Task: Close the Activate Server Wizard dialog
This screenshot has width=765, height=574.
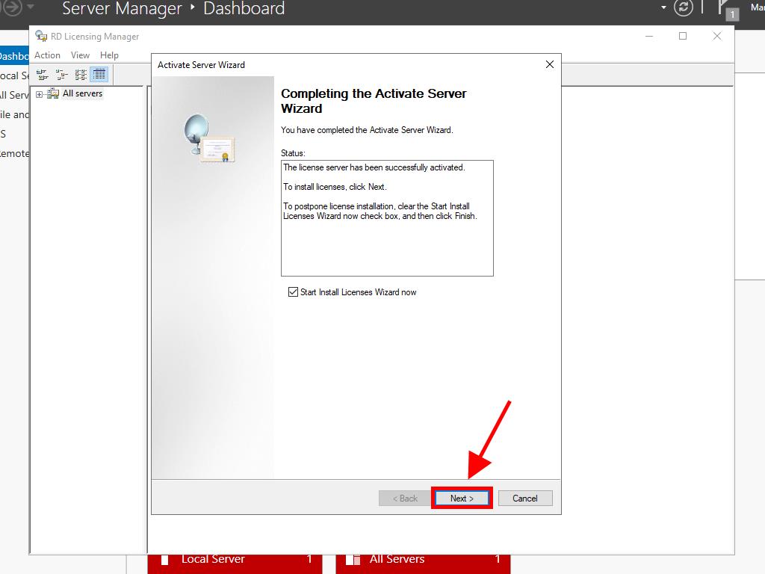Action: [550, 64]
